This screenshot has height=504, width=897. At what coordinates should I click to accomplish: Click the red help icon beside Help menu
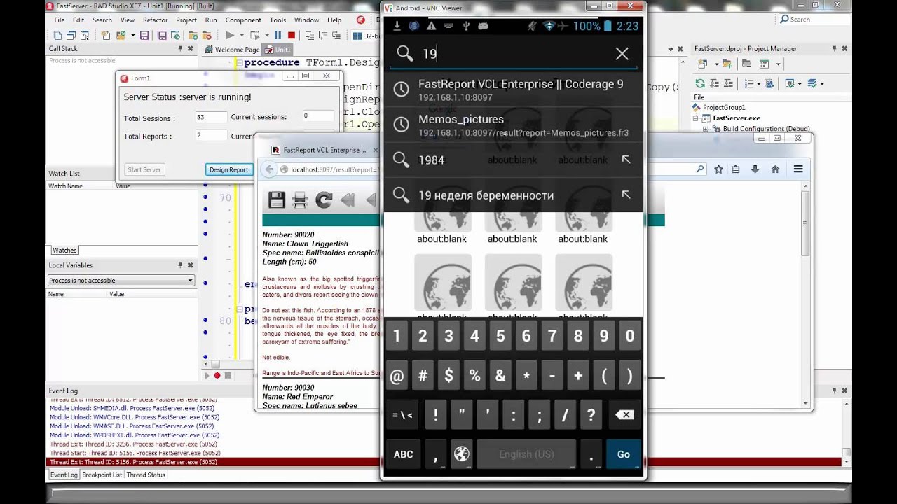click(360, 20)
